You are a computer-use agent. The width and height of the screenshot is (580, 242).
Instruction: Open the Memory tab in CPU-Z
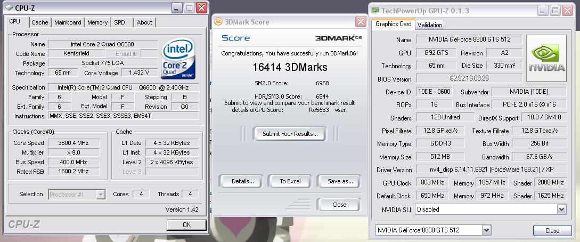97,22
